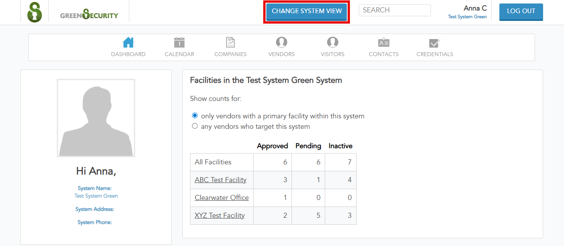
Task: Select the Calendar icon in the navigation
Action: [179, 42]
